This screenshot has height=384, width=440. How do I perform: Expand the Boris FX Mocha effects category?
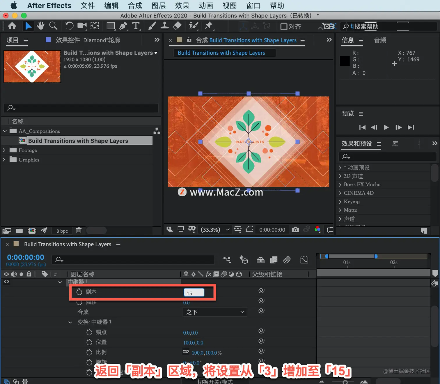pos(340,184)
